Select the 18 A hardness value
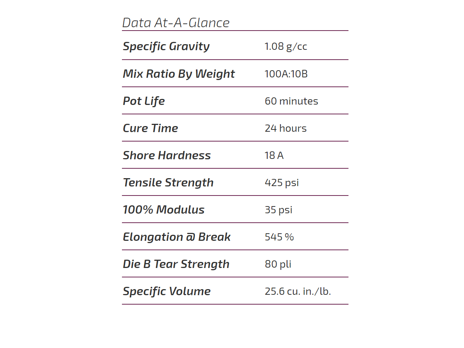Viewport: 464px width, 348px height. point(274,156)
